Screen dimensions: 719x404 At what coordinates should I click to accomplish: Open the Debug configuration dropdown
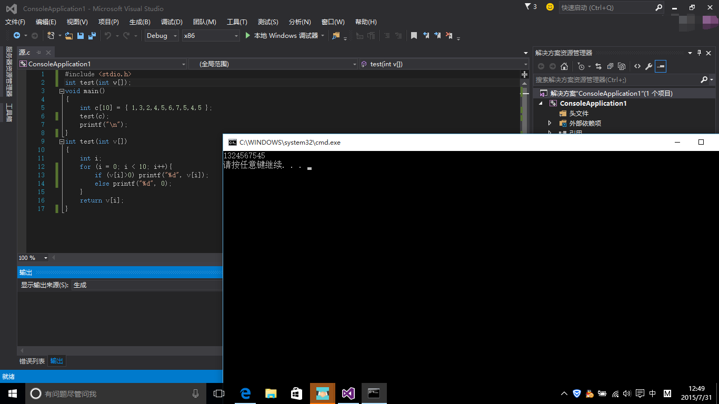(x=162, y=36)
